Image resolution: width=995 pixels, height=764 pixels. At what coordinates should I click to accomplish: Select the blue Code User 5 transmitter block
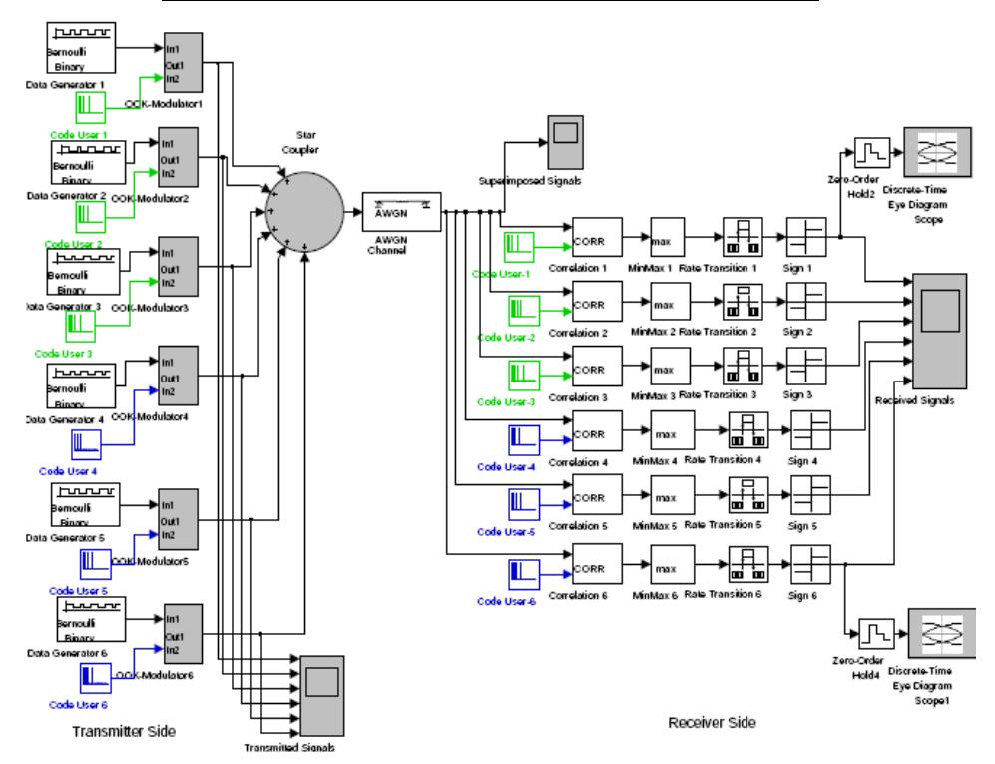95,564
